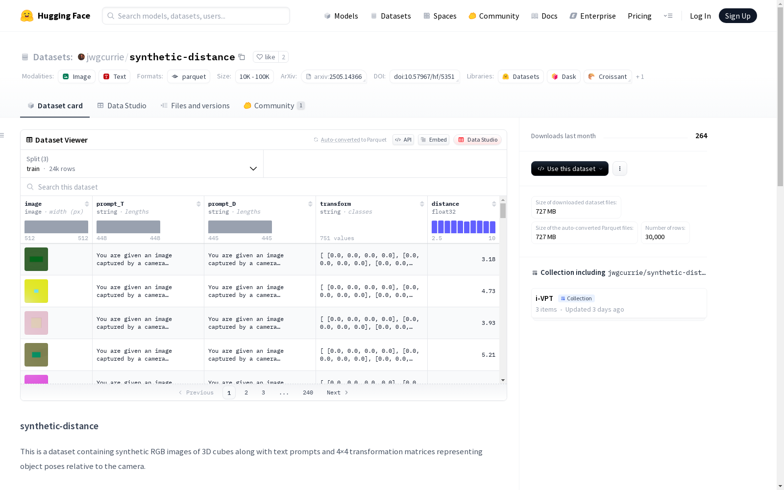Open the Use this dataset dropdown
Image resolution: width=784 pixels, height=490 pixels.
570,169
